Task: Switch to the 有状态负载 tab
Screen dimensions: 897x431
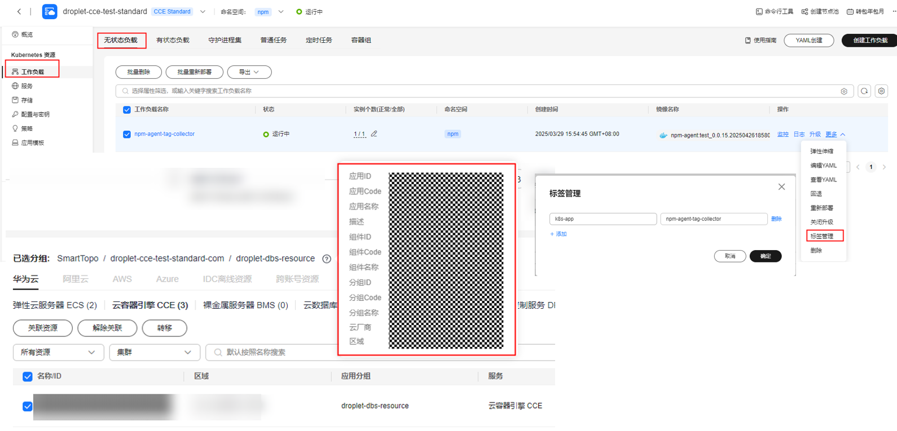Action: pyautogui.click(x=173, y=40)
